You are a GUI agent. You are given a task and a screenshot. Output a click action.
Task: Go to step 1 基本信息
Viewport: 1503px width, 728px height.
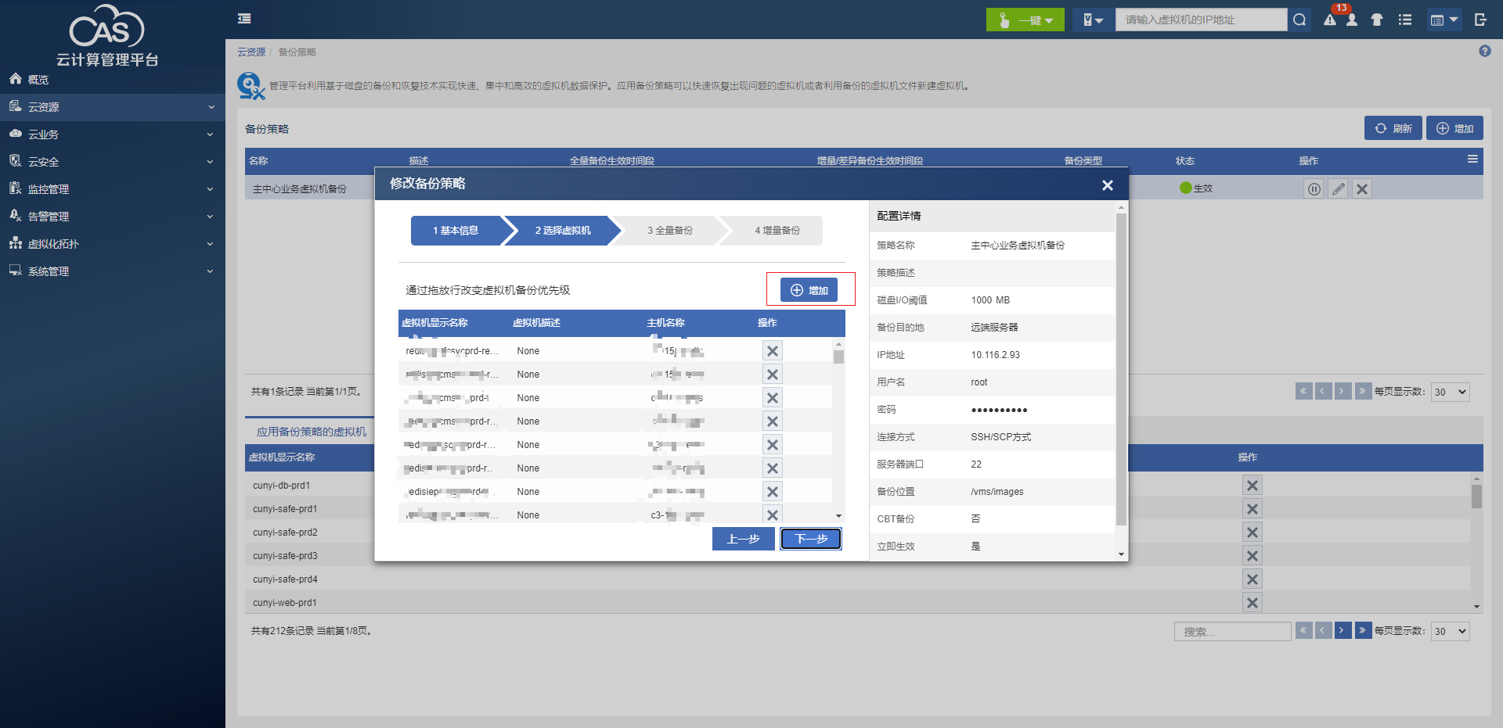(x=456, y=231)
